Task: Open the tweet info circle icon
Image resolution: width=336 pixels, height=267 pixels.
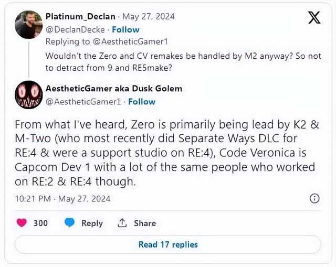Action: [x=314, y=198]
